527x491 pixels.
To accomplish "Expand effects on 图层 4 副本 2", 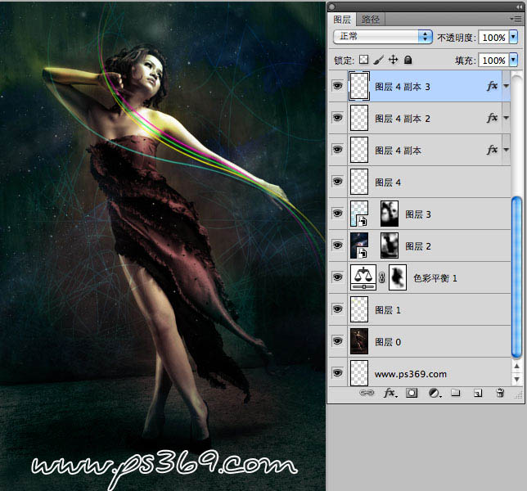I will coord(506,119).
